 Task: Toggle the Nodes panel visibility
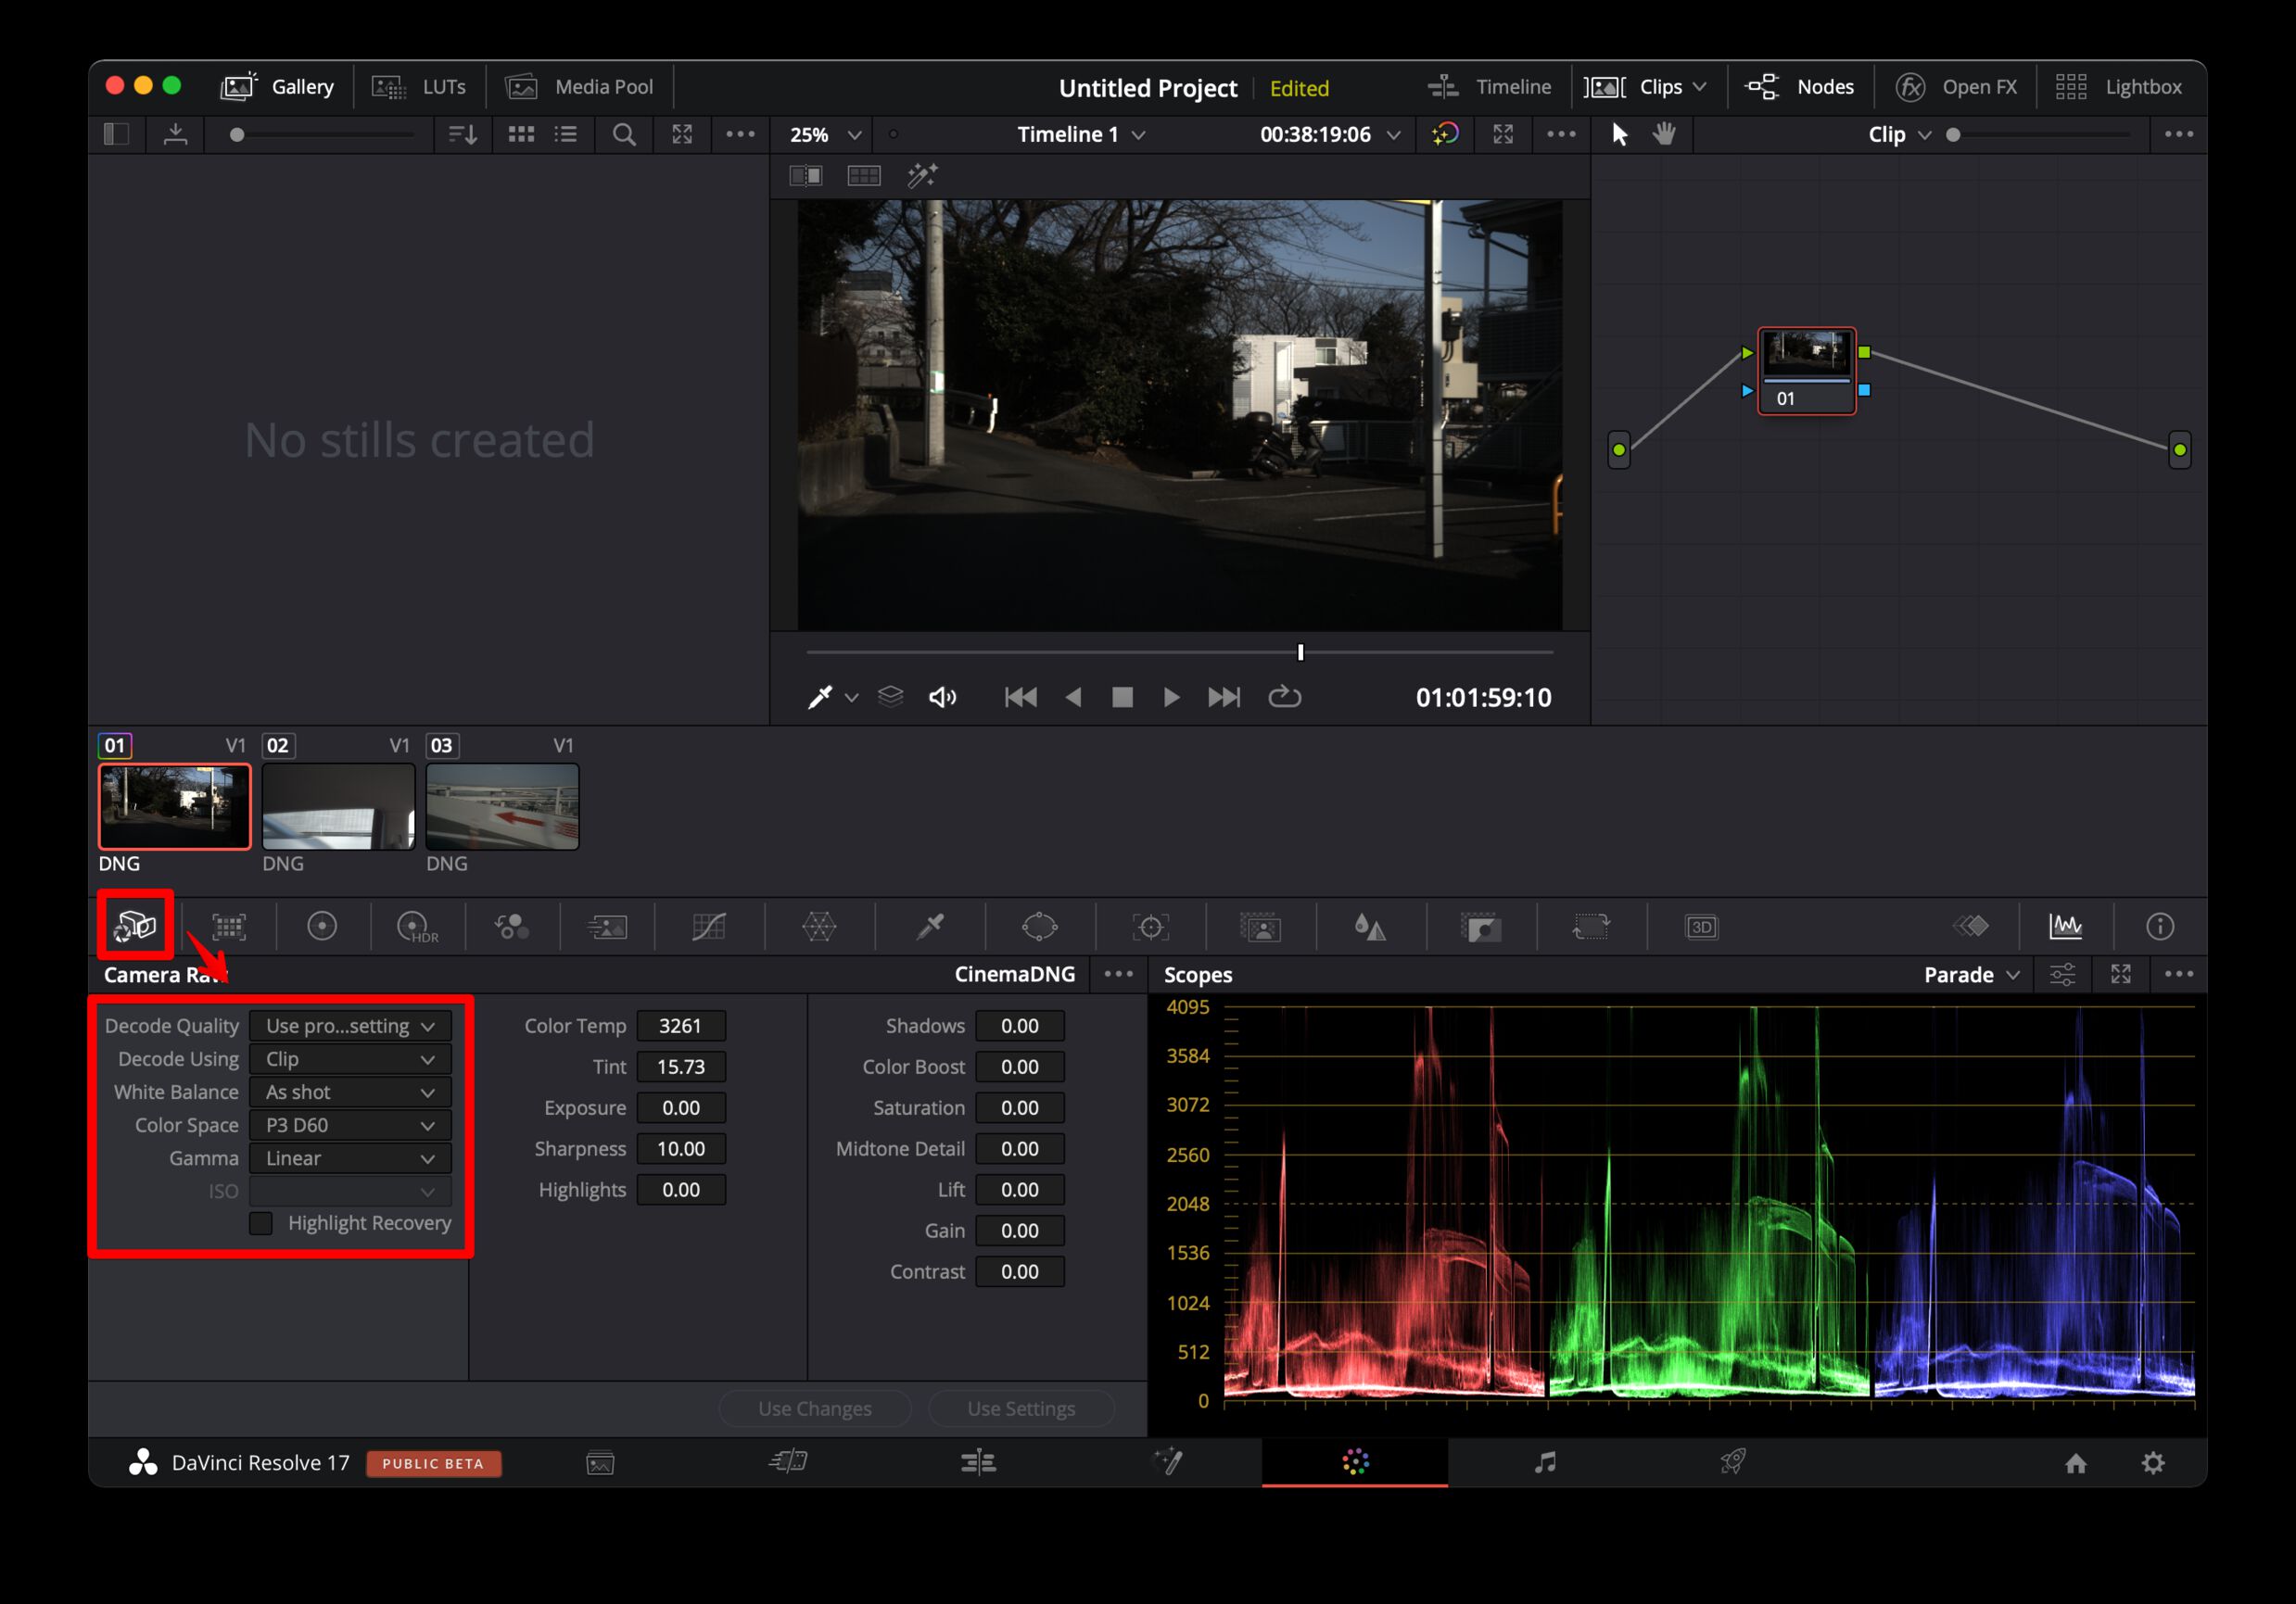[1800, 87]
